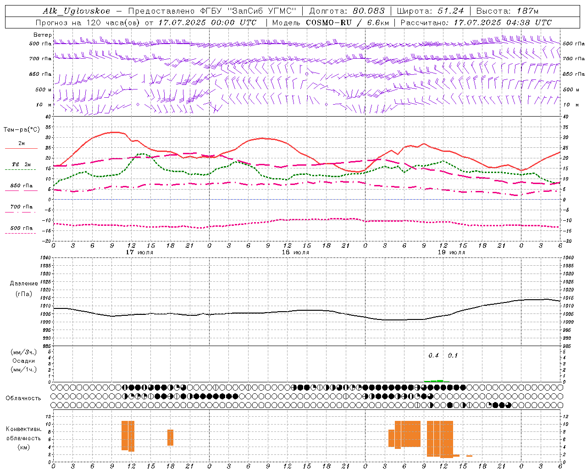
Task: Click the "Широта: 51.24" latitude value
Action: 430,11
